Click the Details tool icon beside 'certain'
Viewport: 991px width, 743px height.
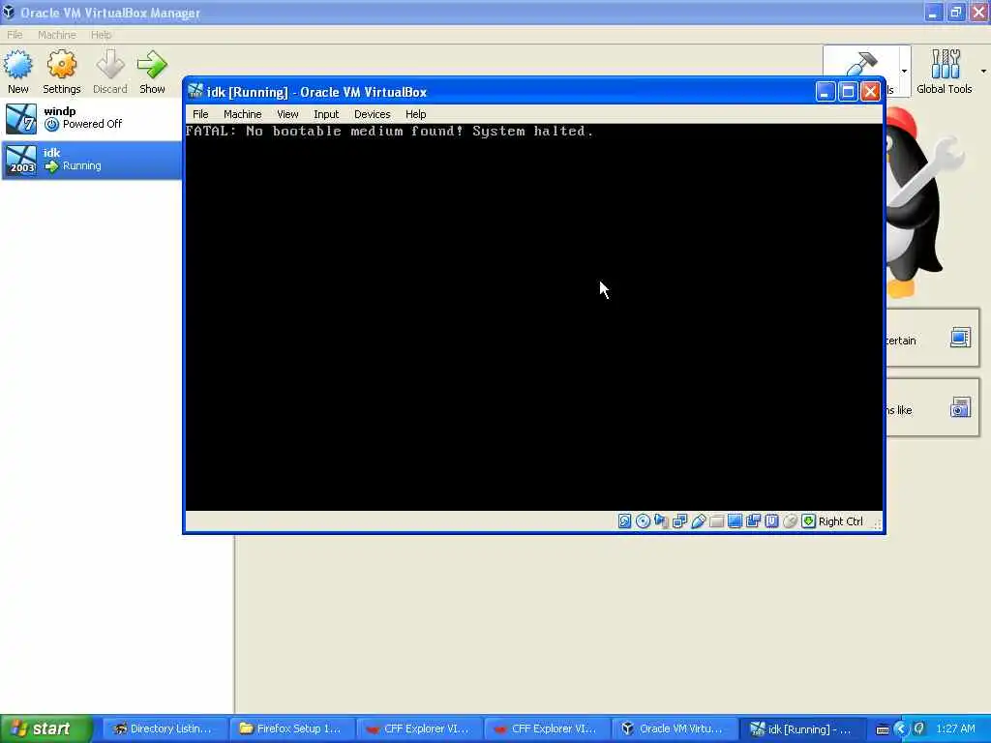pos(960,338)
